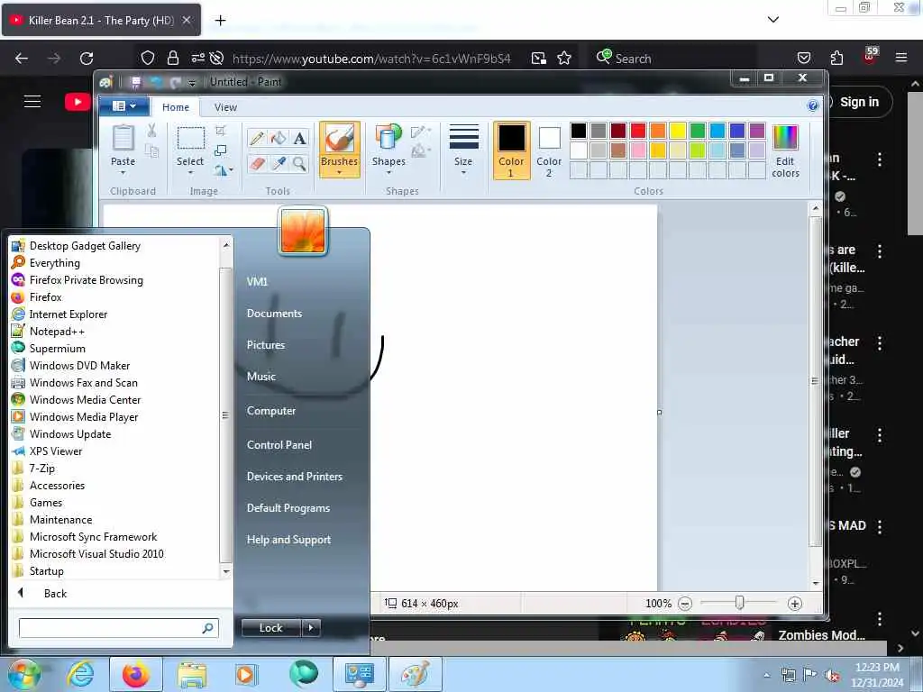Select the Color 1 button
The width and height of the screenshot is (923, 692).
511,150
